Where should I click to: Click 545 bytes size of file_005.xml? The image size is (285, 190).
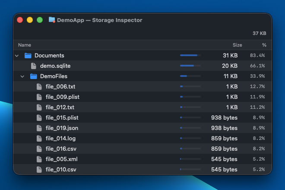click(x=224, y=159)
